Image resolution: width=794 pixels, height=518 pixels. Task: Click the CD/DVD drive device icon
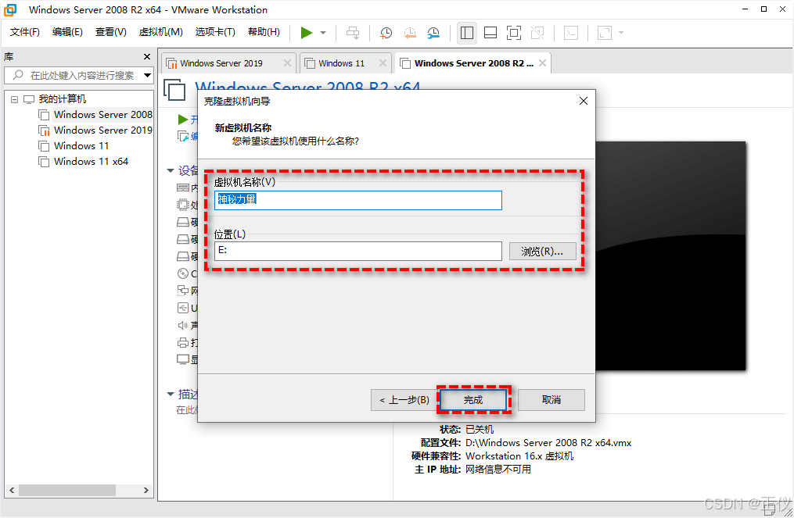point(183,273)
